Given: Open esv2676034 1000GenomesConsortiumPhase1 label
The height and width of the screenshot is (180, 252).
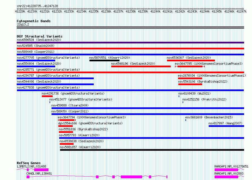Looking at the screenshot, I should coord(212,76).
